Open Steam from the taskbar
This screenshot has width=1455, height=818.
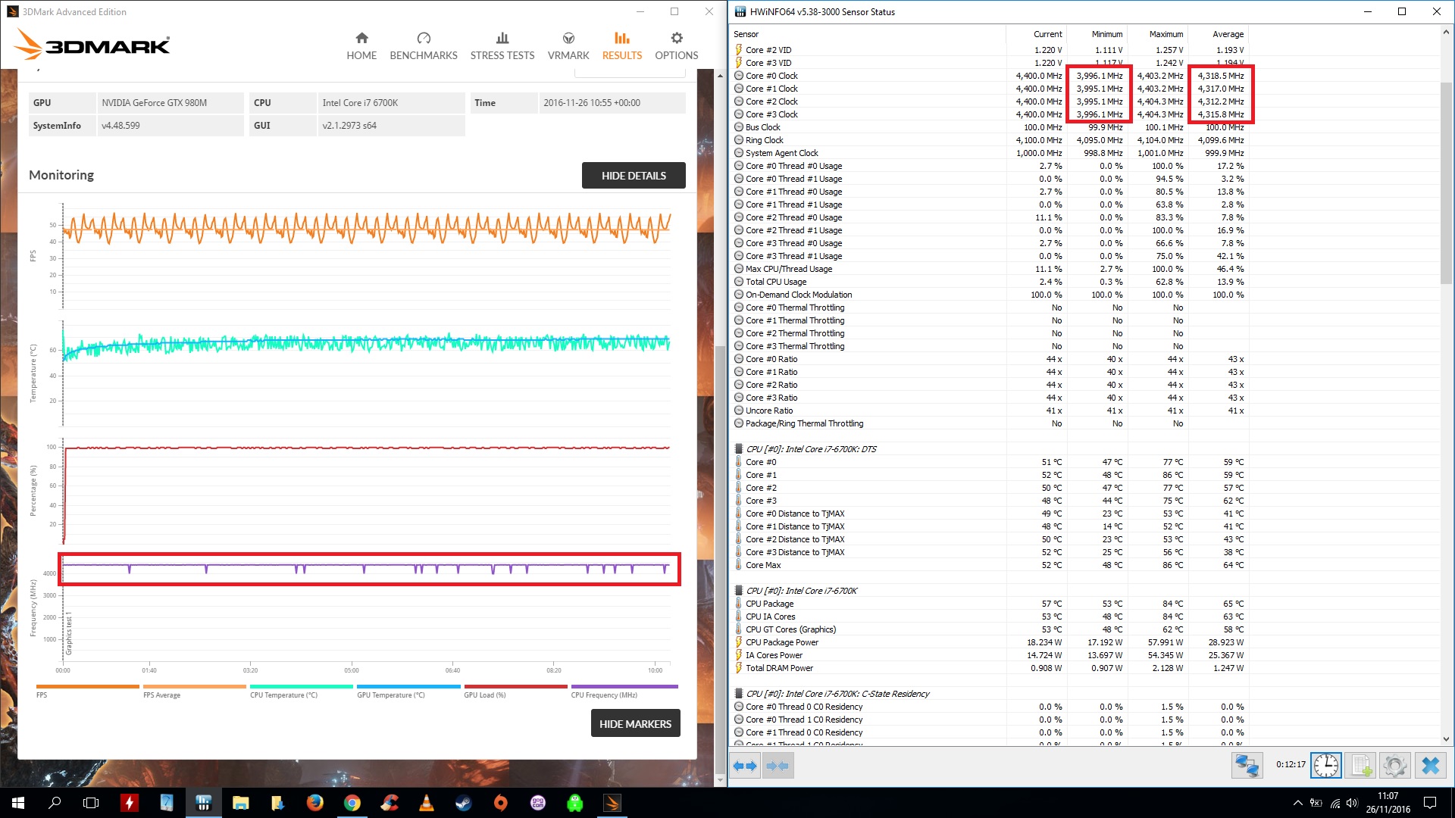pyautogui.click(x=463, y=803)
